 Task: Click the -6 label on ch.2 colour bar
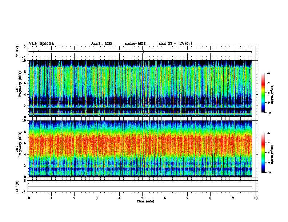tap(268, 133)
